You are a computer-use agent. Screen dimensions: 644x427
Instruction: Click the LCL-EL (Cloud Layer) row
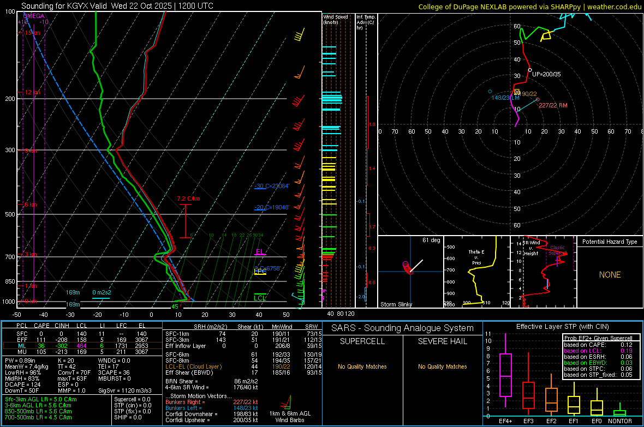pos(243,366)
